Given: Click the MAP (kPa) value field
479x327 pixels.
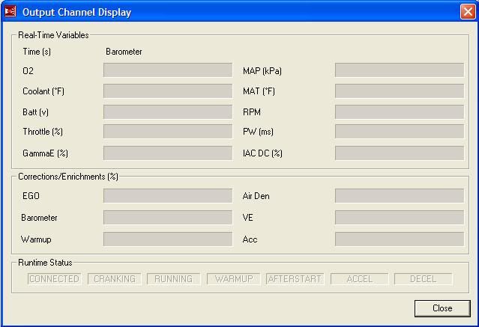Looking at the screenshot, I should coord(400,70).
